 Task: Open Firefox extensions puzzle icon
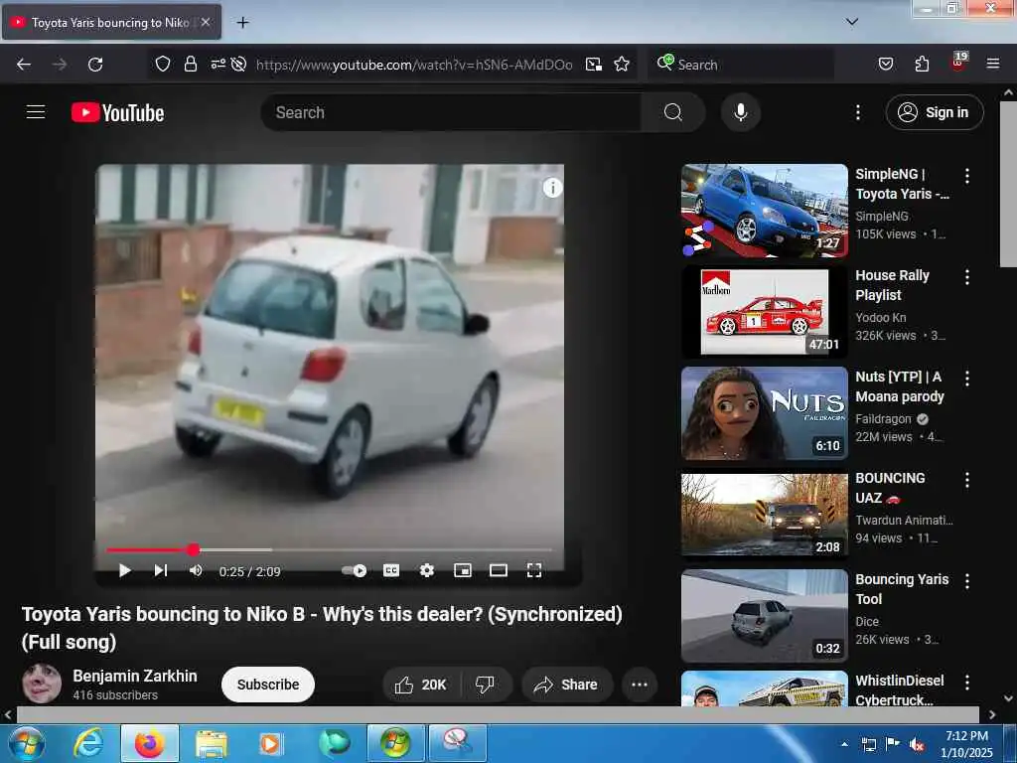922,64
